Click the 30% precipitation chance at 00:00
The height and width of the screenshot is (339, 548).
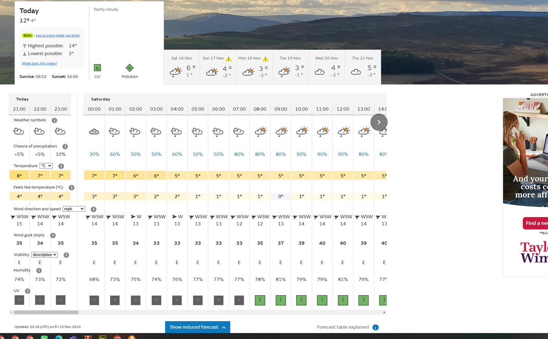point(94,154)
